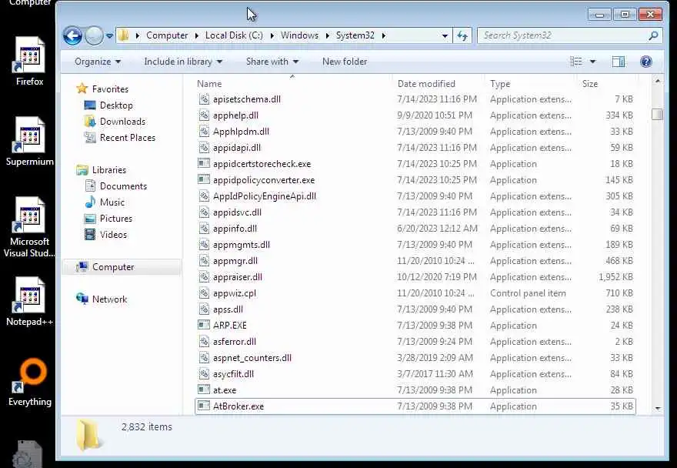677x468 pixels.
Task: Click the Local Disk (C:) breadcrumb
Action: [x=234, y=35]
